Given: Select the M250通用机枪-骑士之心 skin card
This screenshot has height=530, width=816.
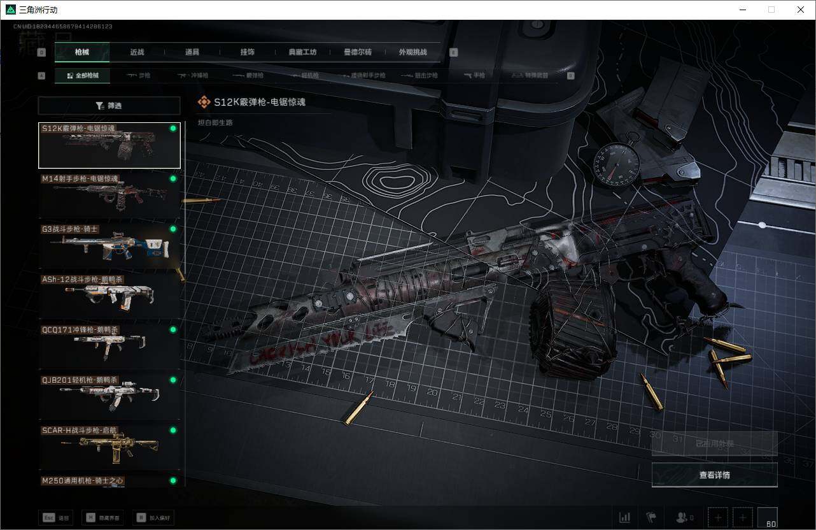Looking at the screenshot, I should point(109,481).
